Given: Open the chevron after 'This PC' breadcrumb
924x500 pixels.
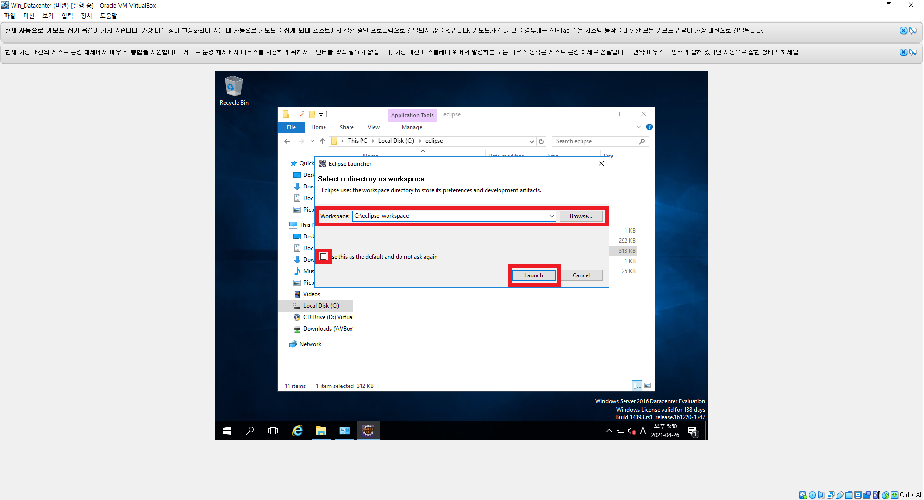Looking at the screenshot, I should [373, 141].
